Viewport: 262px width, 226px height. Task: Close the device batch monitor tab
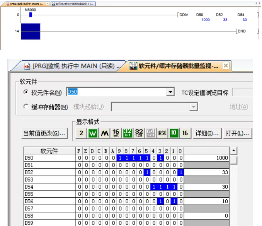point(226,66)
